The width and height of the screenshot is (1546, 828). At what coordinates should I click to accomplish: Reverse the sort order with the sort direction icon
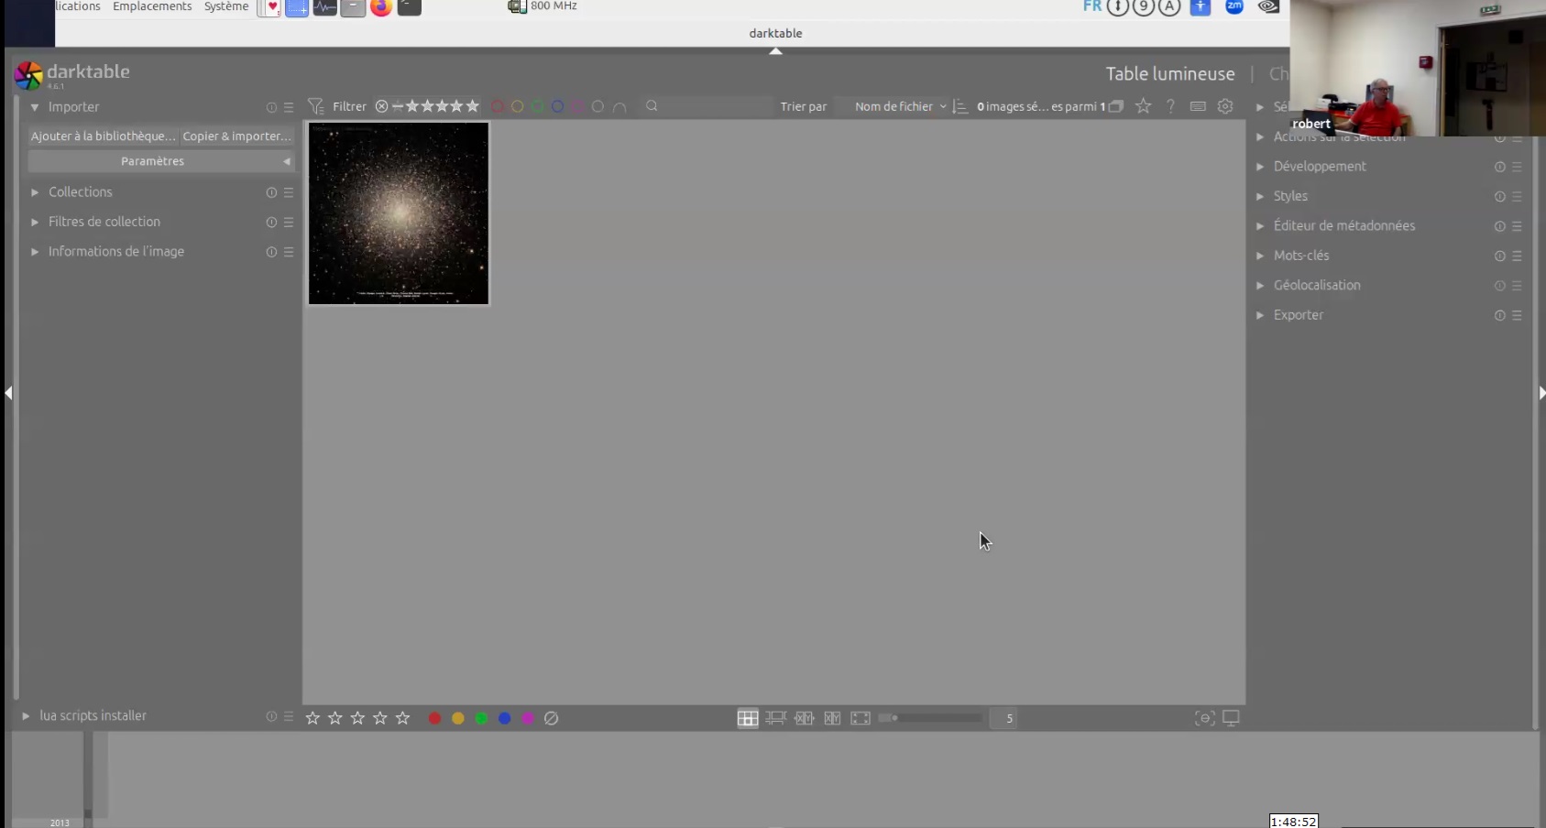click(959, 106)
